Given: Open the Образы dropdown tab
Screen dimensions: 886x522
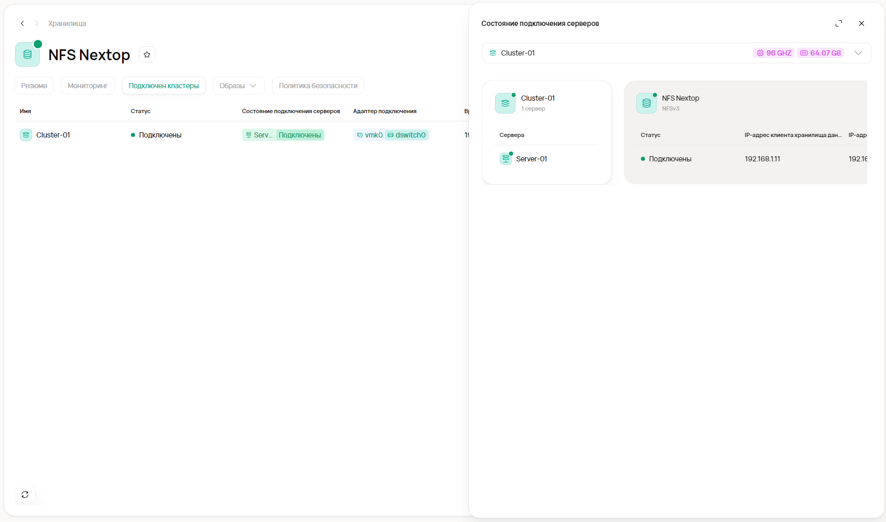Looking at the screenshot, I should click(x=238, y=86).
